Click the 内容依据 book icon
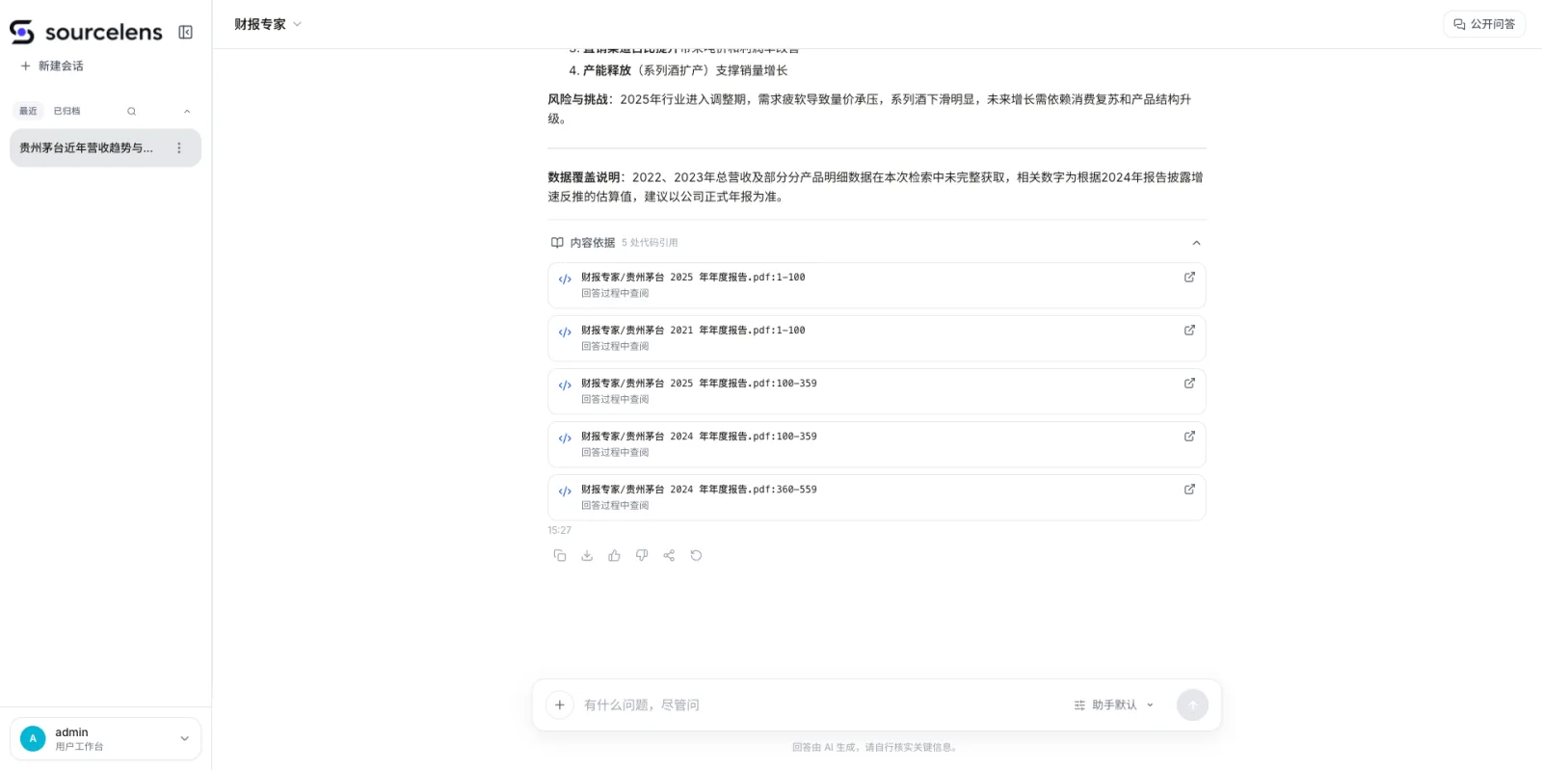The width and height of the screenshot is (1542, 770). click(557, 243)
